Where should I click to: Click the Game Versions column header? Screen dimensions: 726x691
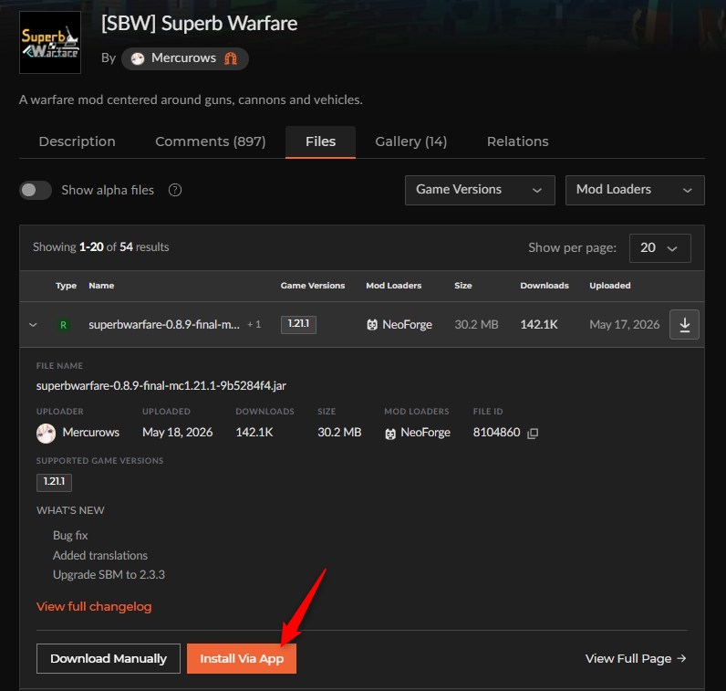point(313,286)
